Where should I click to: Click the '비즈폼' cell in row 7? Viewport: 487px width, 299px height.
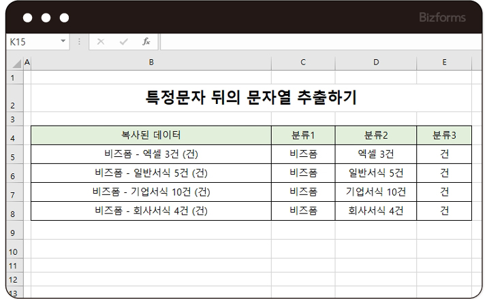[x=303, y=192]
